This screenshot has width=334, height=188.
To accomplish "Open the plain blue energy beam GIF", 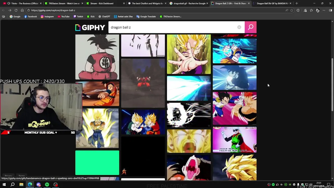I will 189,88.
